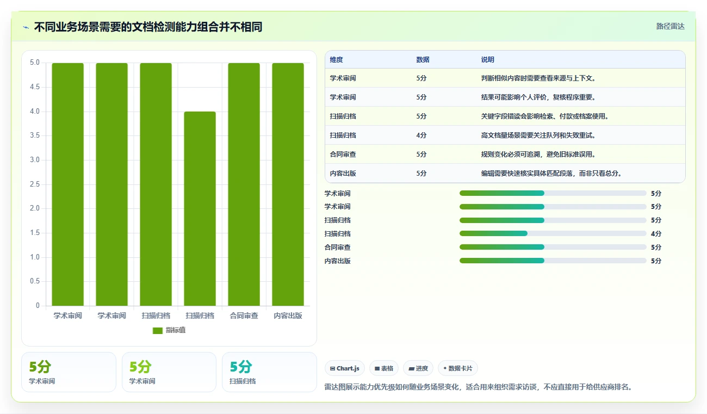
Task: Click the 内容出版 bar in the chart
Action: tap(288, 184)
